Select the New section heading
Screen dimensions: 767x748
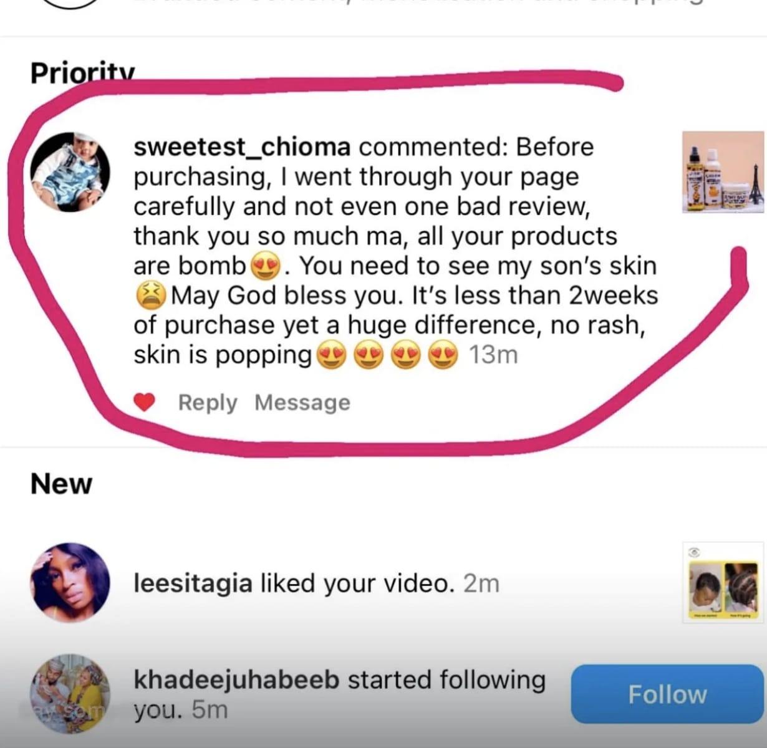click(x=61, y=484)
